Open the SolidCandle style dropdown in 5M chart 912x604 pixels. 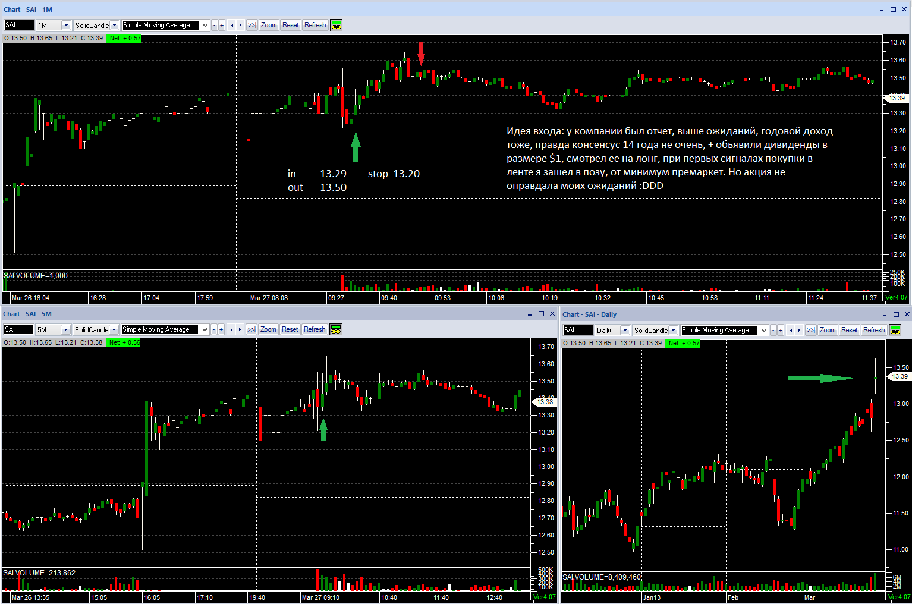click(x=114, y=329)
